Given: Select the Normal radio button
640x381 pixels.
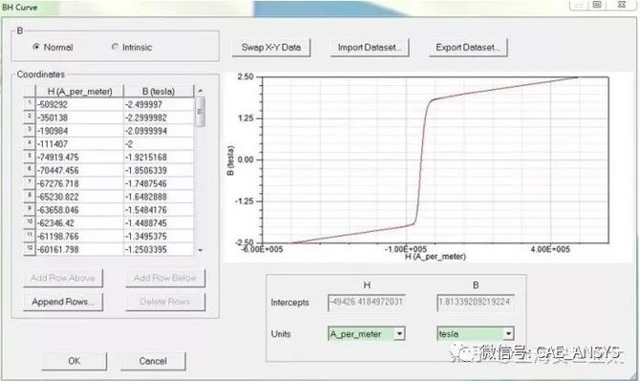Looking at the screenshot, I should pyautogui.click(x=36, y=47).
